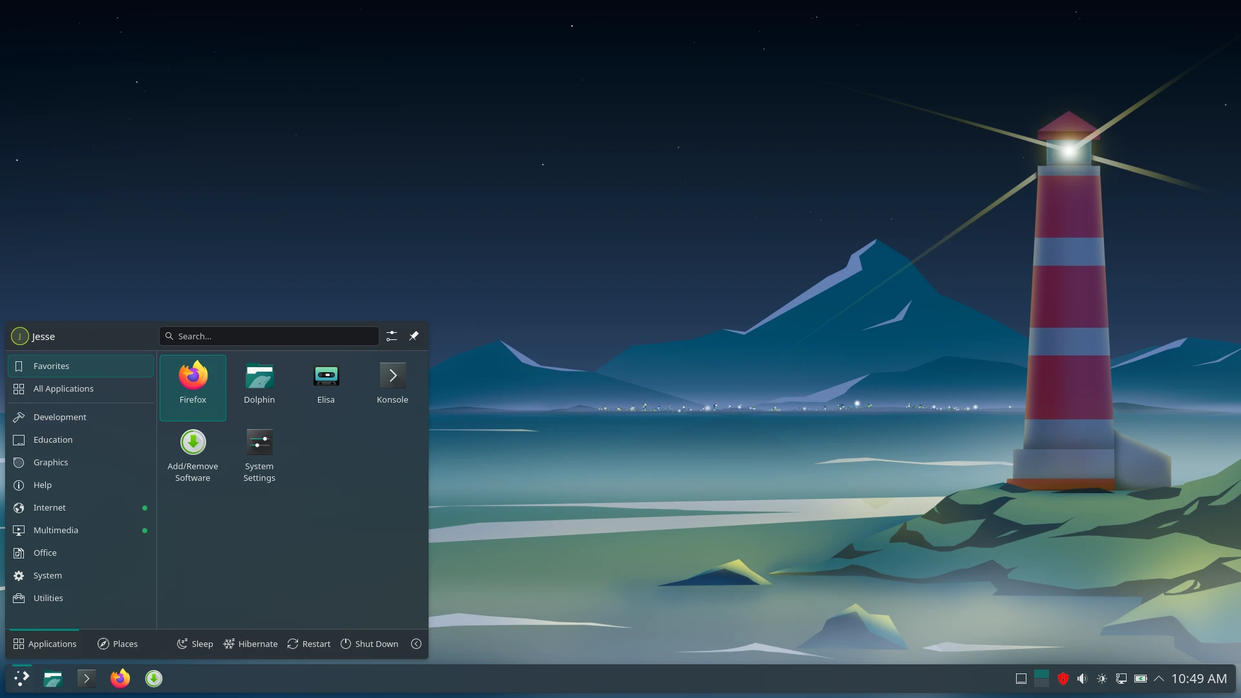The image size is (1241, 698).
Task: Shut down the computer
Action: 369,644
